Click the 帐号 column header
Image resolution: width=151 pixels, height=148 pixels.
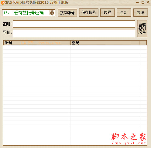point(37,43)
